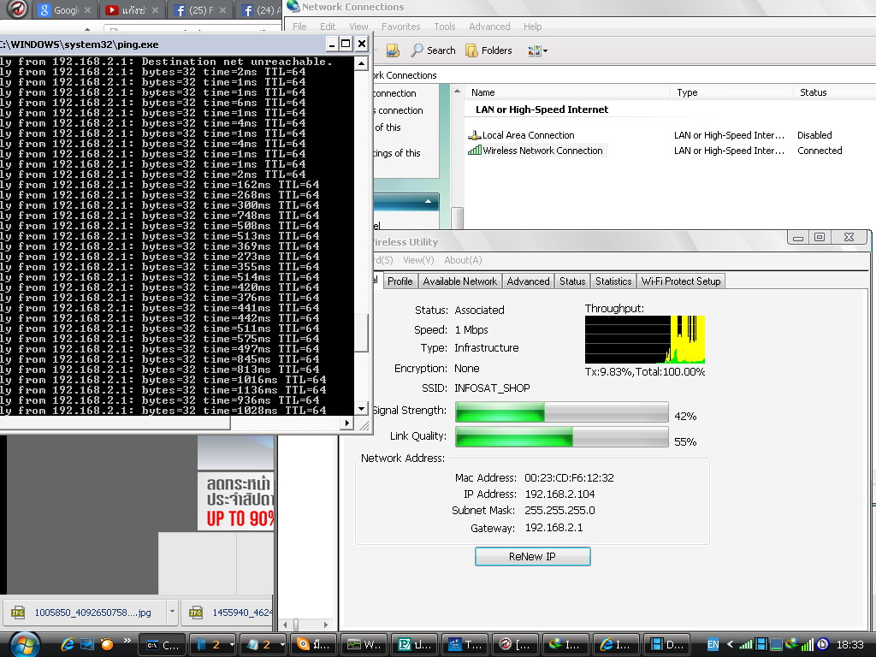Click the Signal Strength progress bar
Screen dimensions: 876x657
tap(561, 411)
